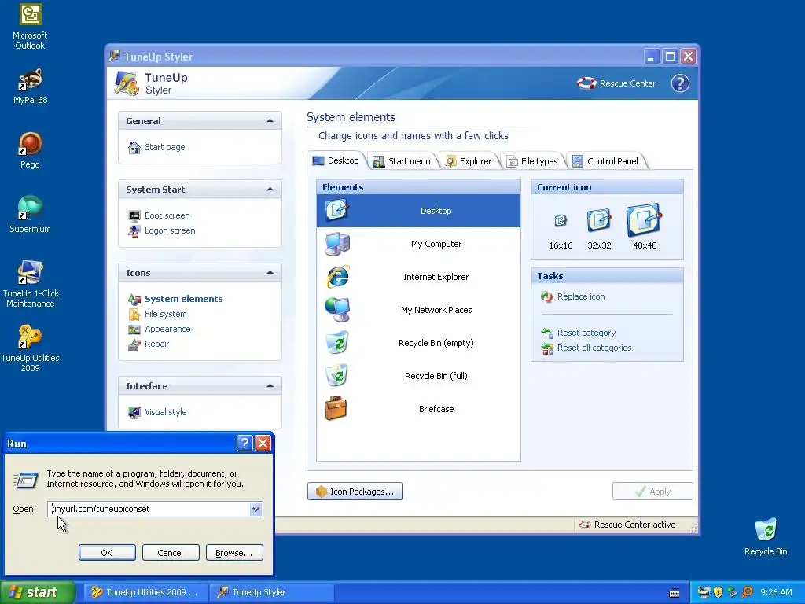Click the Icon Packages button
Screen dimensions: 805x604
tap(355, 492)
